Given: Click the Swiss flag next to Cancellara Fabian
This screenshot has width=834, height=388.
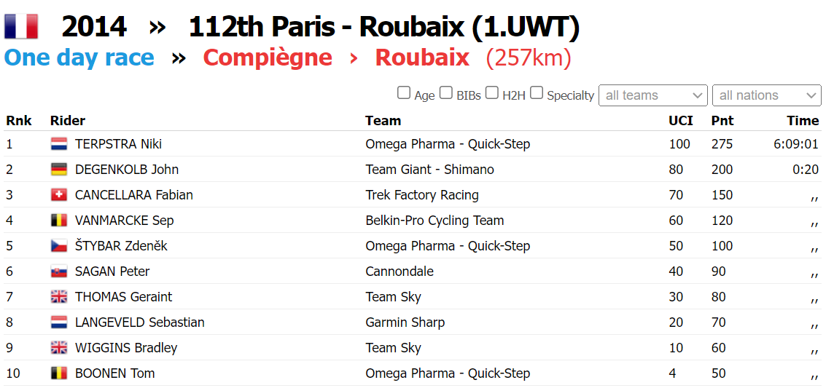Looking at the screenshot, I should point(59,195).
